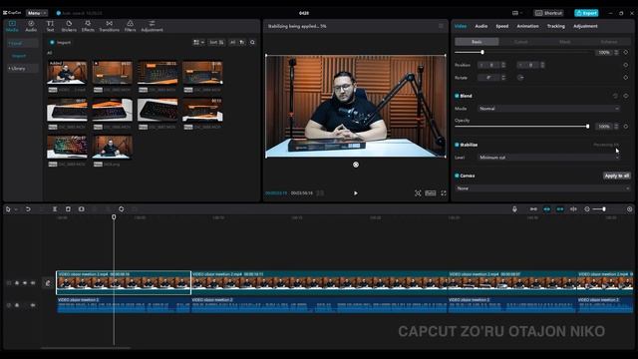Play the preview video
The height and width of the screenshot is (359, 638).
click(x=356, y=193)
